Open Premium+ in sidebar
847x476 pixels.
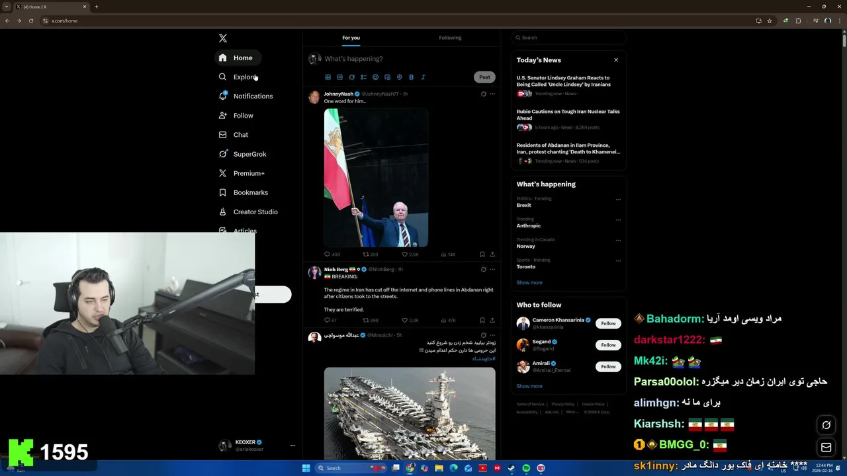click(242, 173)
